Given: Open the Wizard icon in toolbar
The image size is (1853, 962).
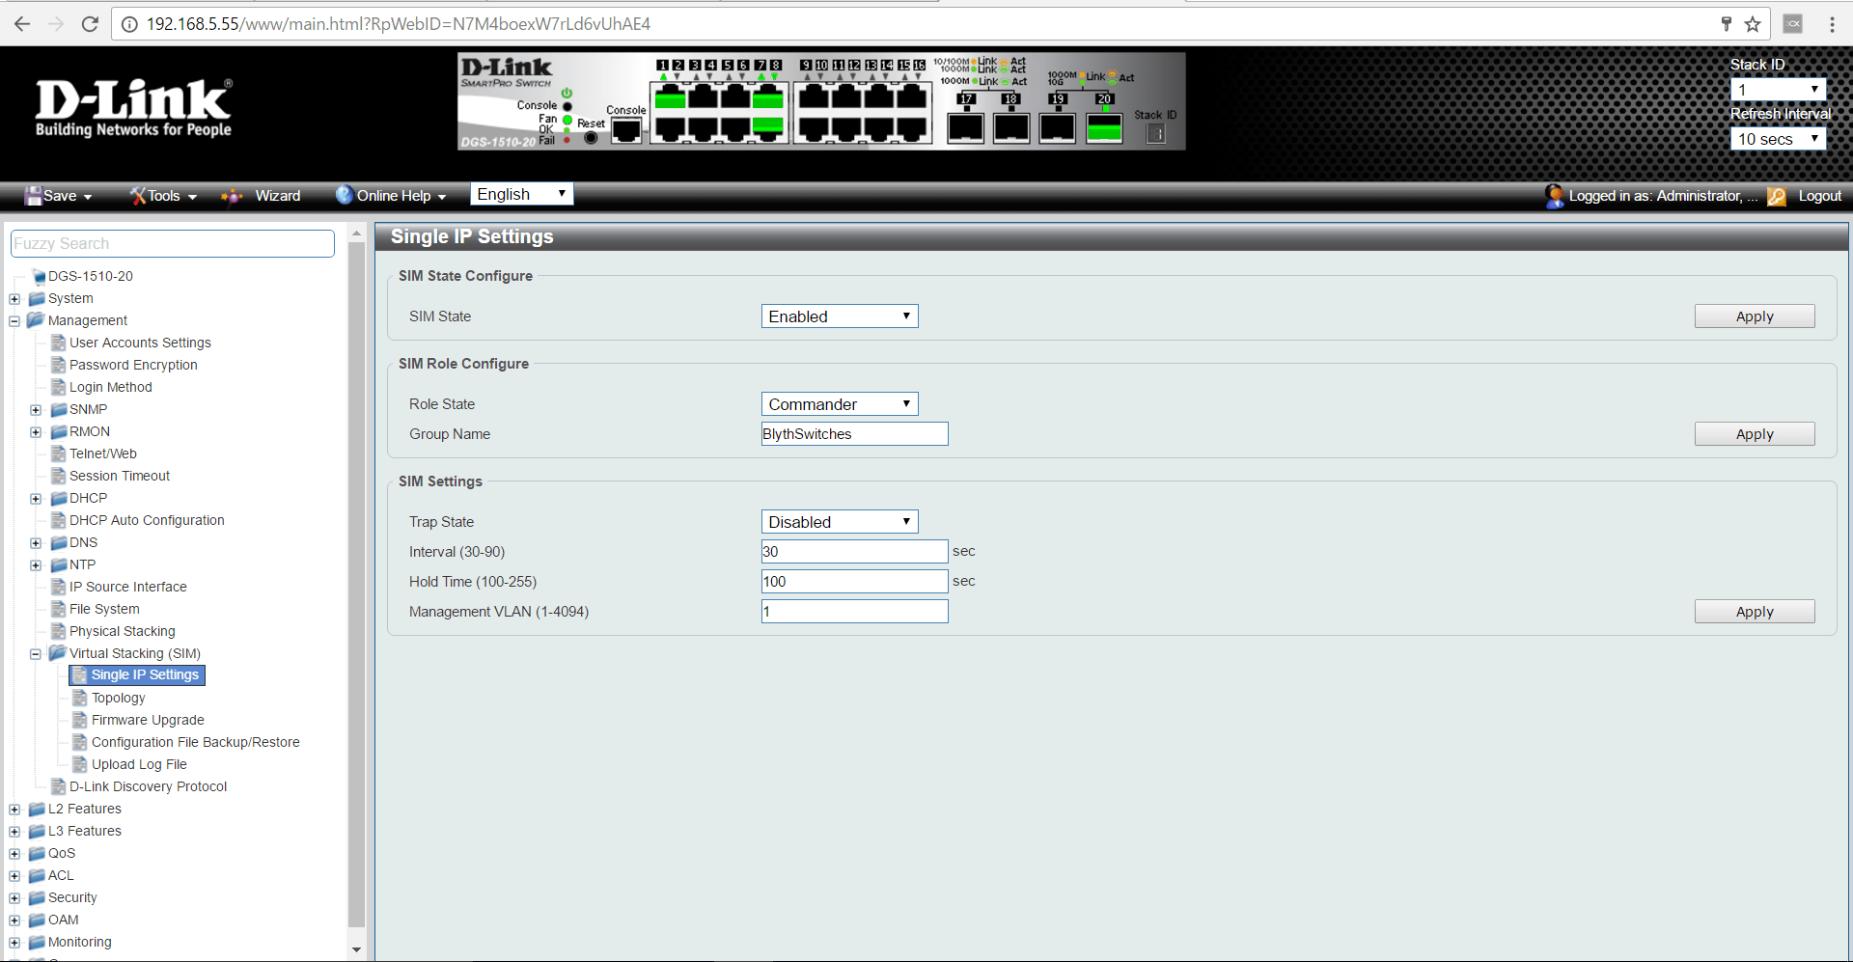Looking at the screenshot, I should 232,196.
